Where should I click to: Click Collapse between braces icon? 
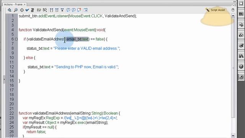(x=51, y=10)
